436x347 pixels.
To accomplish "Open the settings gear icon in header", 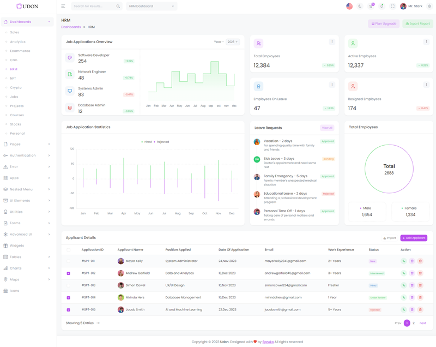I will tap(429, 7).
